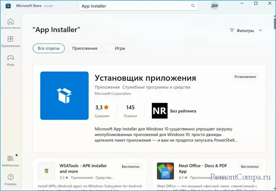The width and height of the screenshot is (276, 191).
Task: Open the Справка help icon
Action: coord(10,177)
